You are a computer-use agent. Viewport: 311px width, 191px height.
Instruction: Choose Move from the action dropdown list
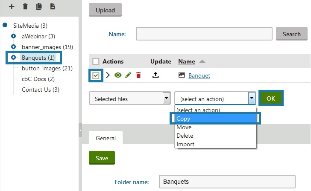(x=184, y=127)
